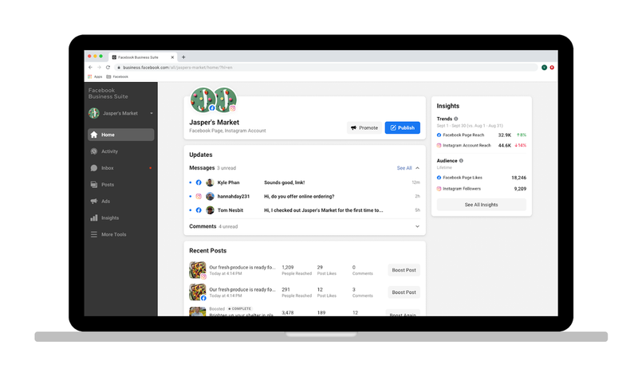The height and width of the screenshot is (376, 638).
Task: Boost the post with 291 people reached
Action: [404, 292]
